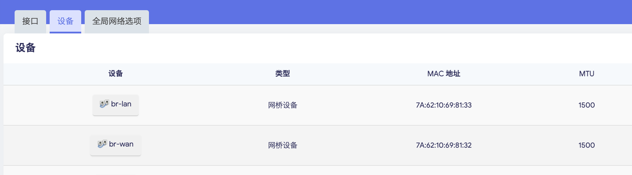The width and height of the screenshot is (632, 175).
Task: Click the 设备 column header
Action: pos(116,74)
